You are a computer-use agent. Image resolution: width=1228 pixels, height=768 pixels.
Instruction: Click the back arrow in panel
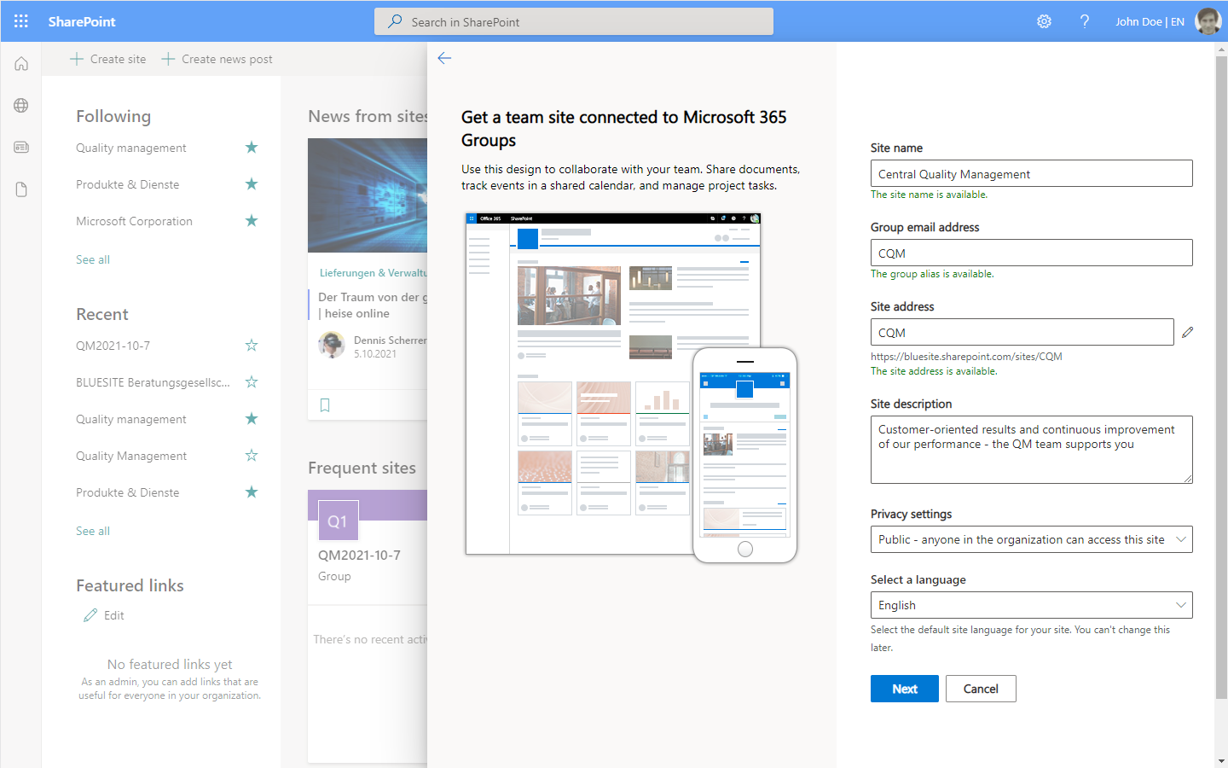444,58
